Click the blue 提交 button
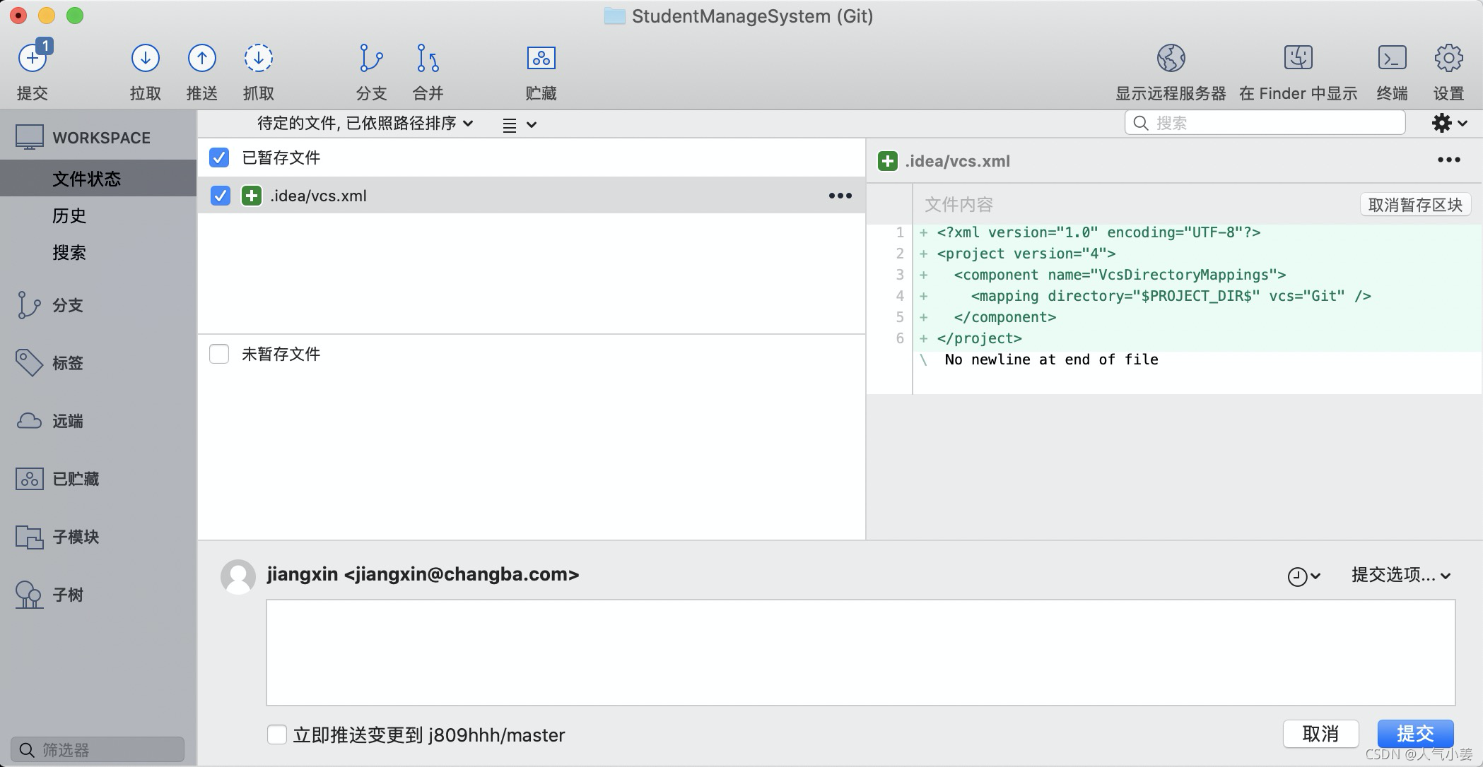 1415,734
